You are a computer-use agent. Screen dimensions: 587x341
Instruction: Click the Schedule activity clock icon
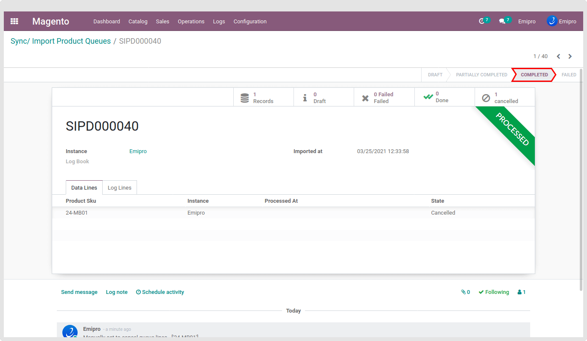138,292
